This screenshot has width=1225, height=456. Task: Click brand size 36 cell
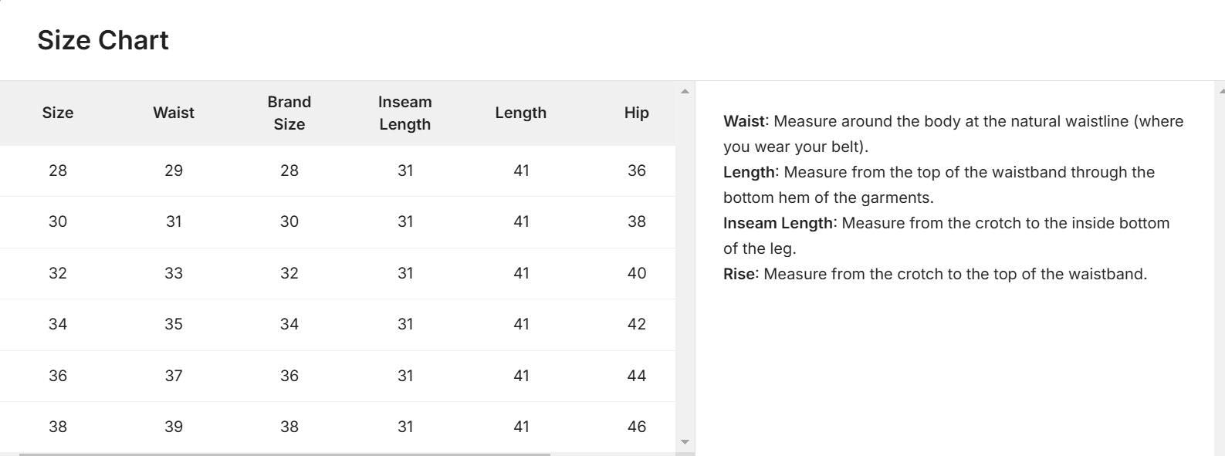pyautogui.click(x=289, y=376)
